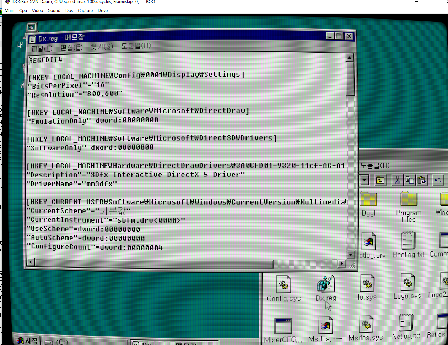The height and width of the screenshot is (345, 448).
Task: Open the DOSBox Cpu menu
Action: (23, 10)
